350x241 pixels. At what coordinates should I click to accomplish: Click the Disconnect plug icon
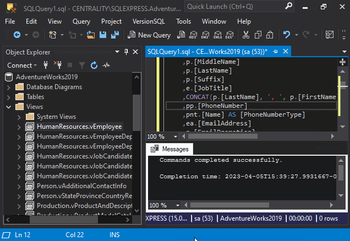click(58, 65)
